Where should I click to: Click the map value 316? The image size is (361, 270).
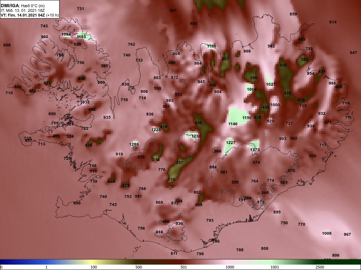pyautogui.click(x=156, y=159)
